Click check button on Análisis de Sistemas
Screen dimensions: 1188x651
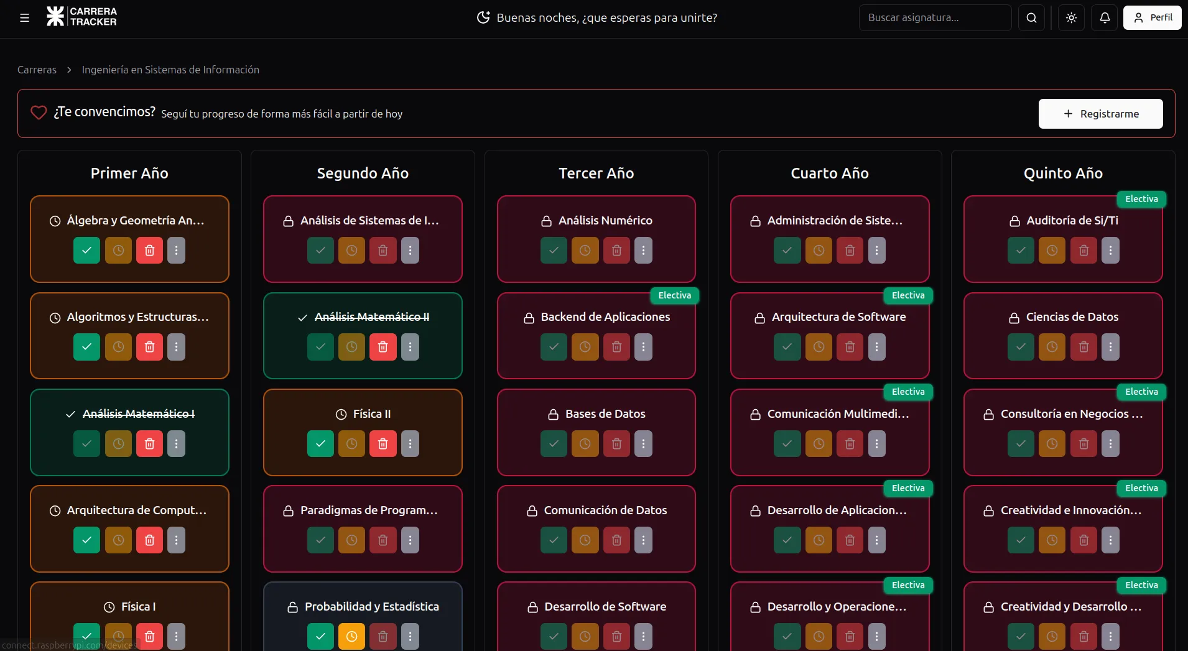click(x=320, y=251)
